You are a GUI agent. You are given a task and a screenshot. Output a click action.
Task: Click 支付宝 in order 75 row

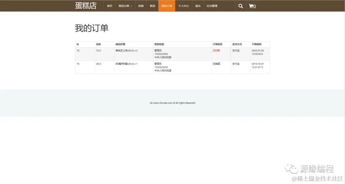click(x=236, y=64)
